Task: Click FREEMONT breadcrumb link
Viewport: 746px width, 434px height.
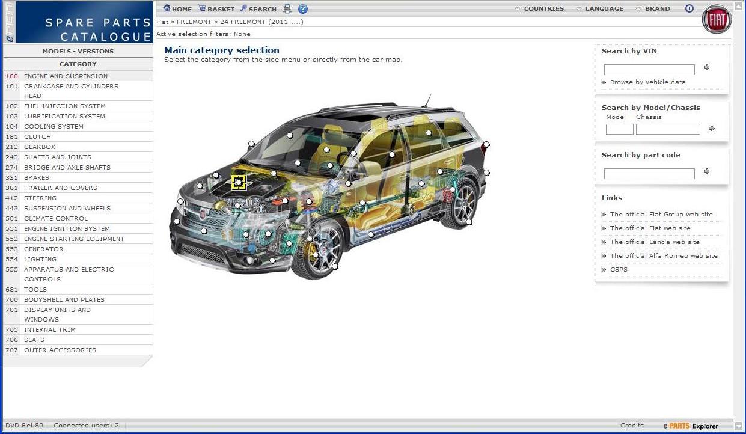Action: (x=194, y=22)
